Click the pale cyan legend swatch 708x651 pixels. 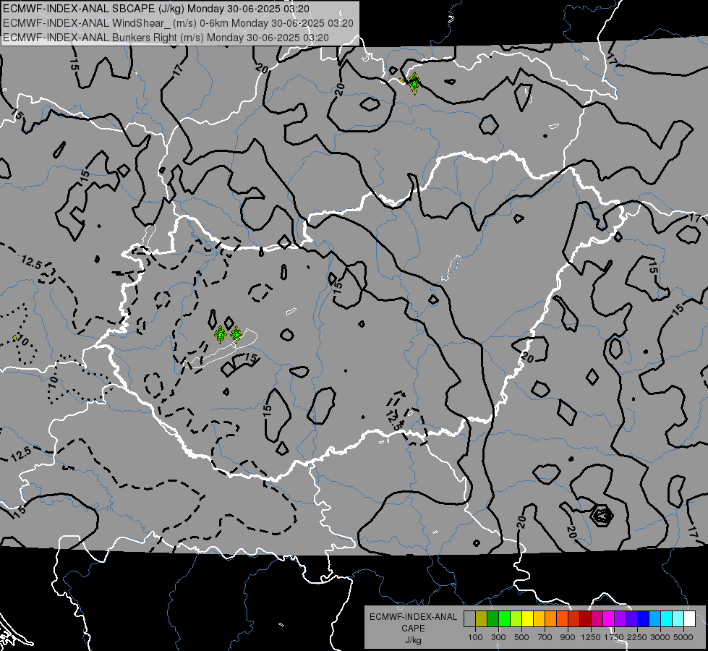tap(678, 619)
